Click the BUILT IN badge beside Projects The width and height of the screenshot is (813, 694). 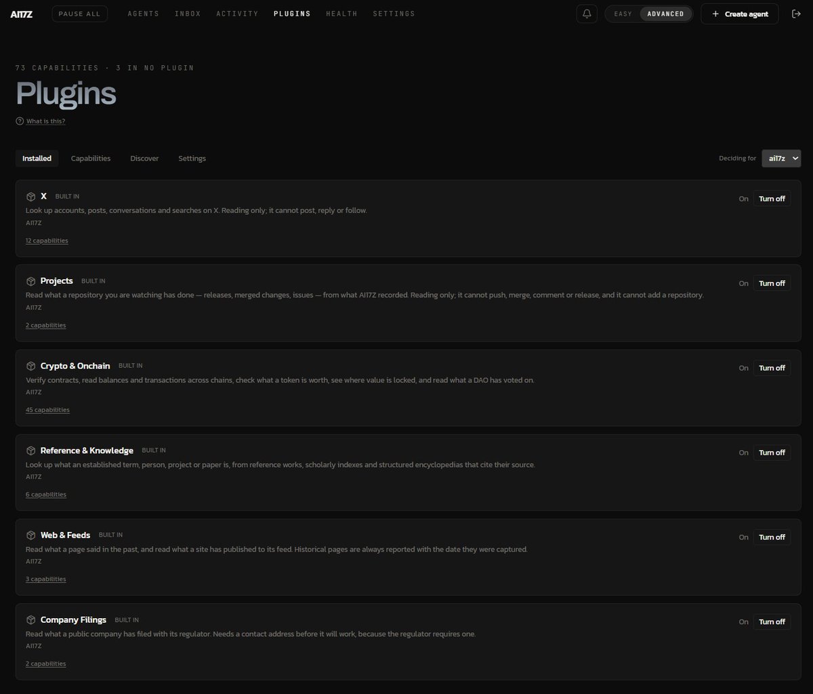coord(93,281)
